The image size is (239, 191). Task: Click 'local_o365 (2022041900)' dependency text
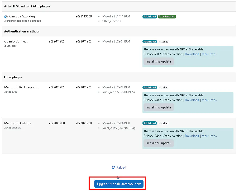pos(119,128)
